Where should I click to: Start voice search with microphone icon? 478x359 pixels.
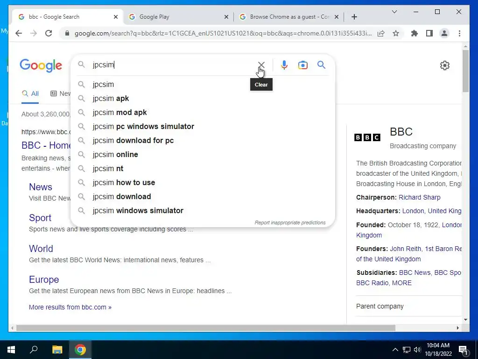point(284,65)
